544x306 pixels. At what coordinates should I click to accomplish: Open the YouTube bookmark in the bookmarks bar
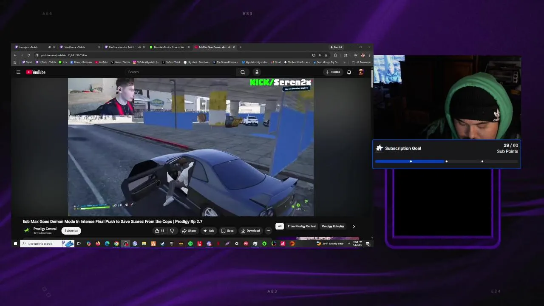click(x=101, y=62)
